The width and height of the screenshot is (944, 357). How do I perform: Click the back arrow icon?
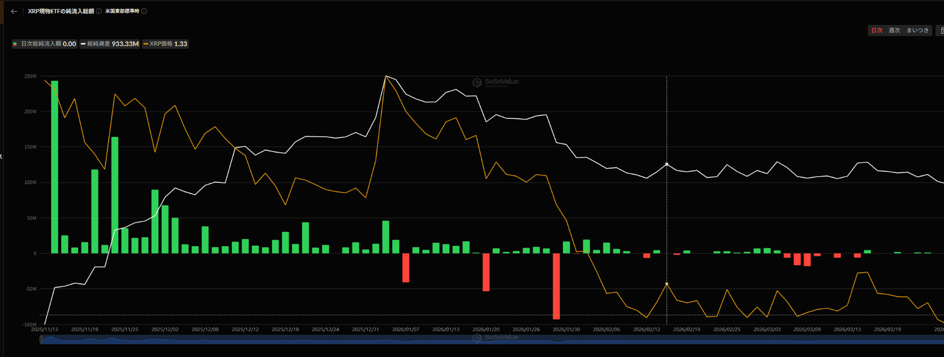click(x=14, y=11)
